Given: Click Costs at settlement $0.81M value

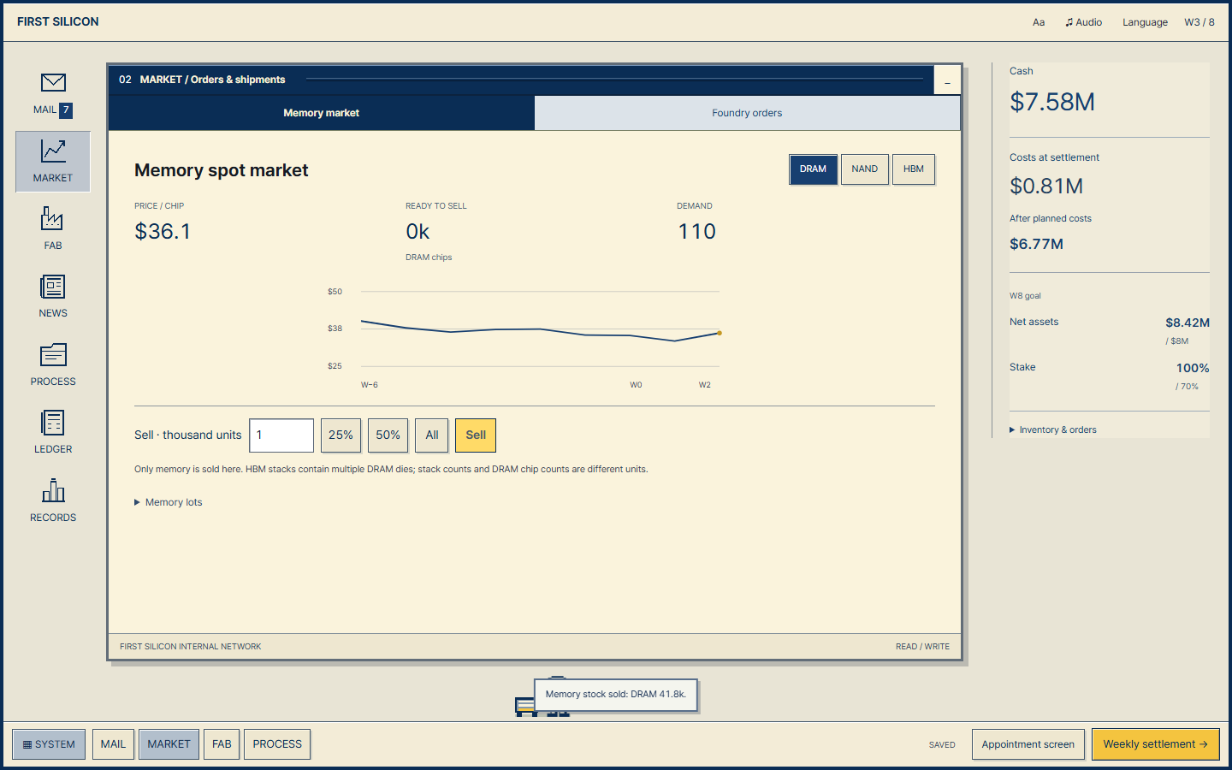Looking at the screenshot, I should coord(1046,186).
